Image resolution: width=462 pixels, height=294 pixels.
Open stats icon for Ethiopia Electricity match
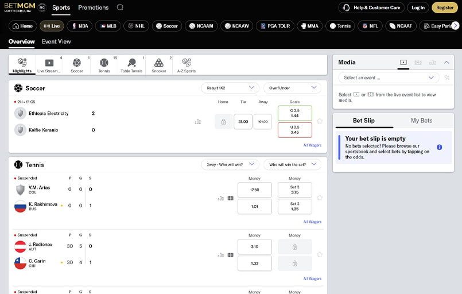pyautogui.click(x=198, y=122)
